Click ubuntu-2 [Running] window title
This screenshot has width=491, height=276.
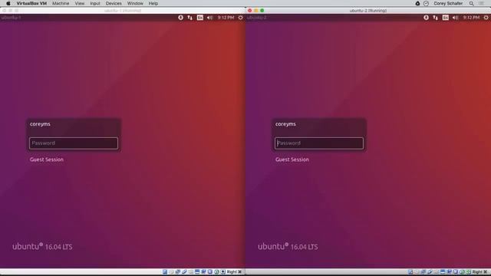click(368, 11)
